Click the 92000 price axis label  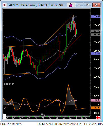point(97,77)
